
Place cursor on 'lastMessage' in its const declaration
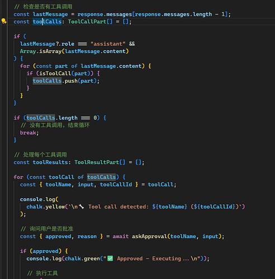coord(50,15)
